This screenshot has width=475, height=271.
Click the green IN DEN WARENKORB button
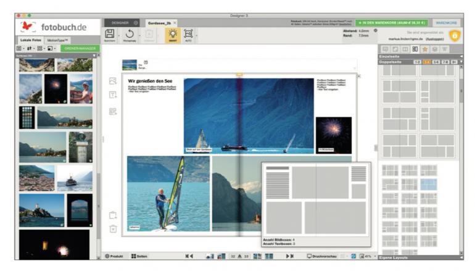392,23
